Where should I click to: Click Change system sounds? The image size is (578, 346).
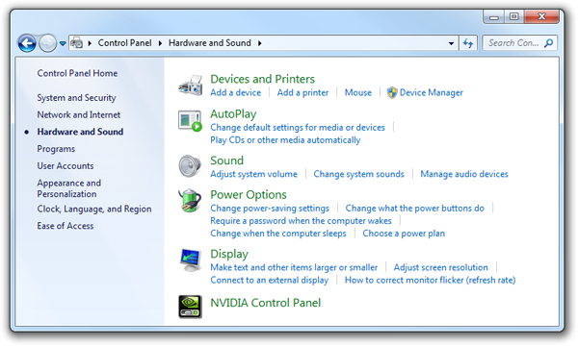coord(358,174)
